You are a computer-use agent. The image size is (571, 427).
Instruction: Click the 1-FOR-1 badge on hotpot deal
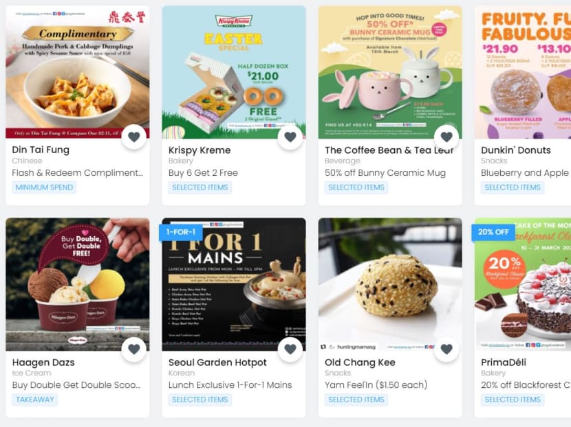pyautogui.click(x=181, y=232)
